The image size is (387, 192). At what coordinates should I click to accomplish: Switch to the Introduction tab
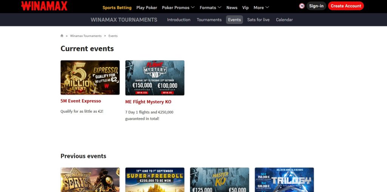coord(179,20)
